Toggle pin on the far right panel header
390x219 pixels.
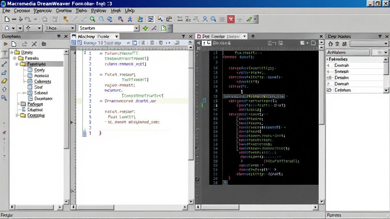click(380, 36)
